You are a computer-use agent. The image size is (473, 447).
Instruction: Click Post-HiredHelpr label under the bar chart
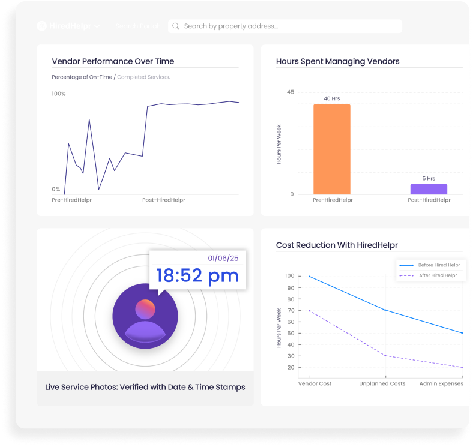tap(429, 200)
